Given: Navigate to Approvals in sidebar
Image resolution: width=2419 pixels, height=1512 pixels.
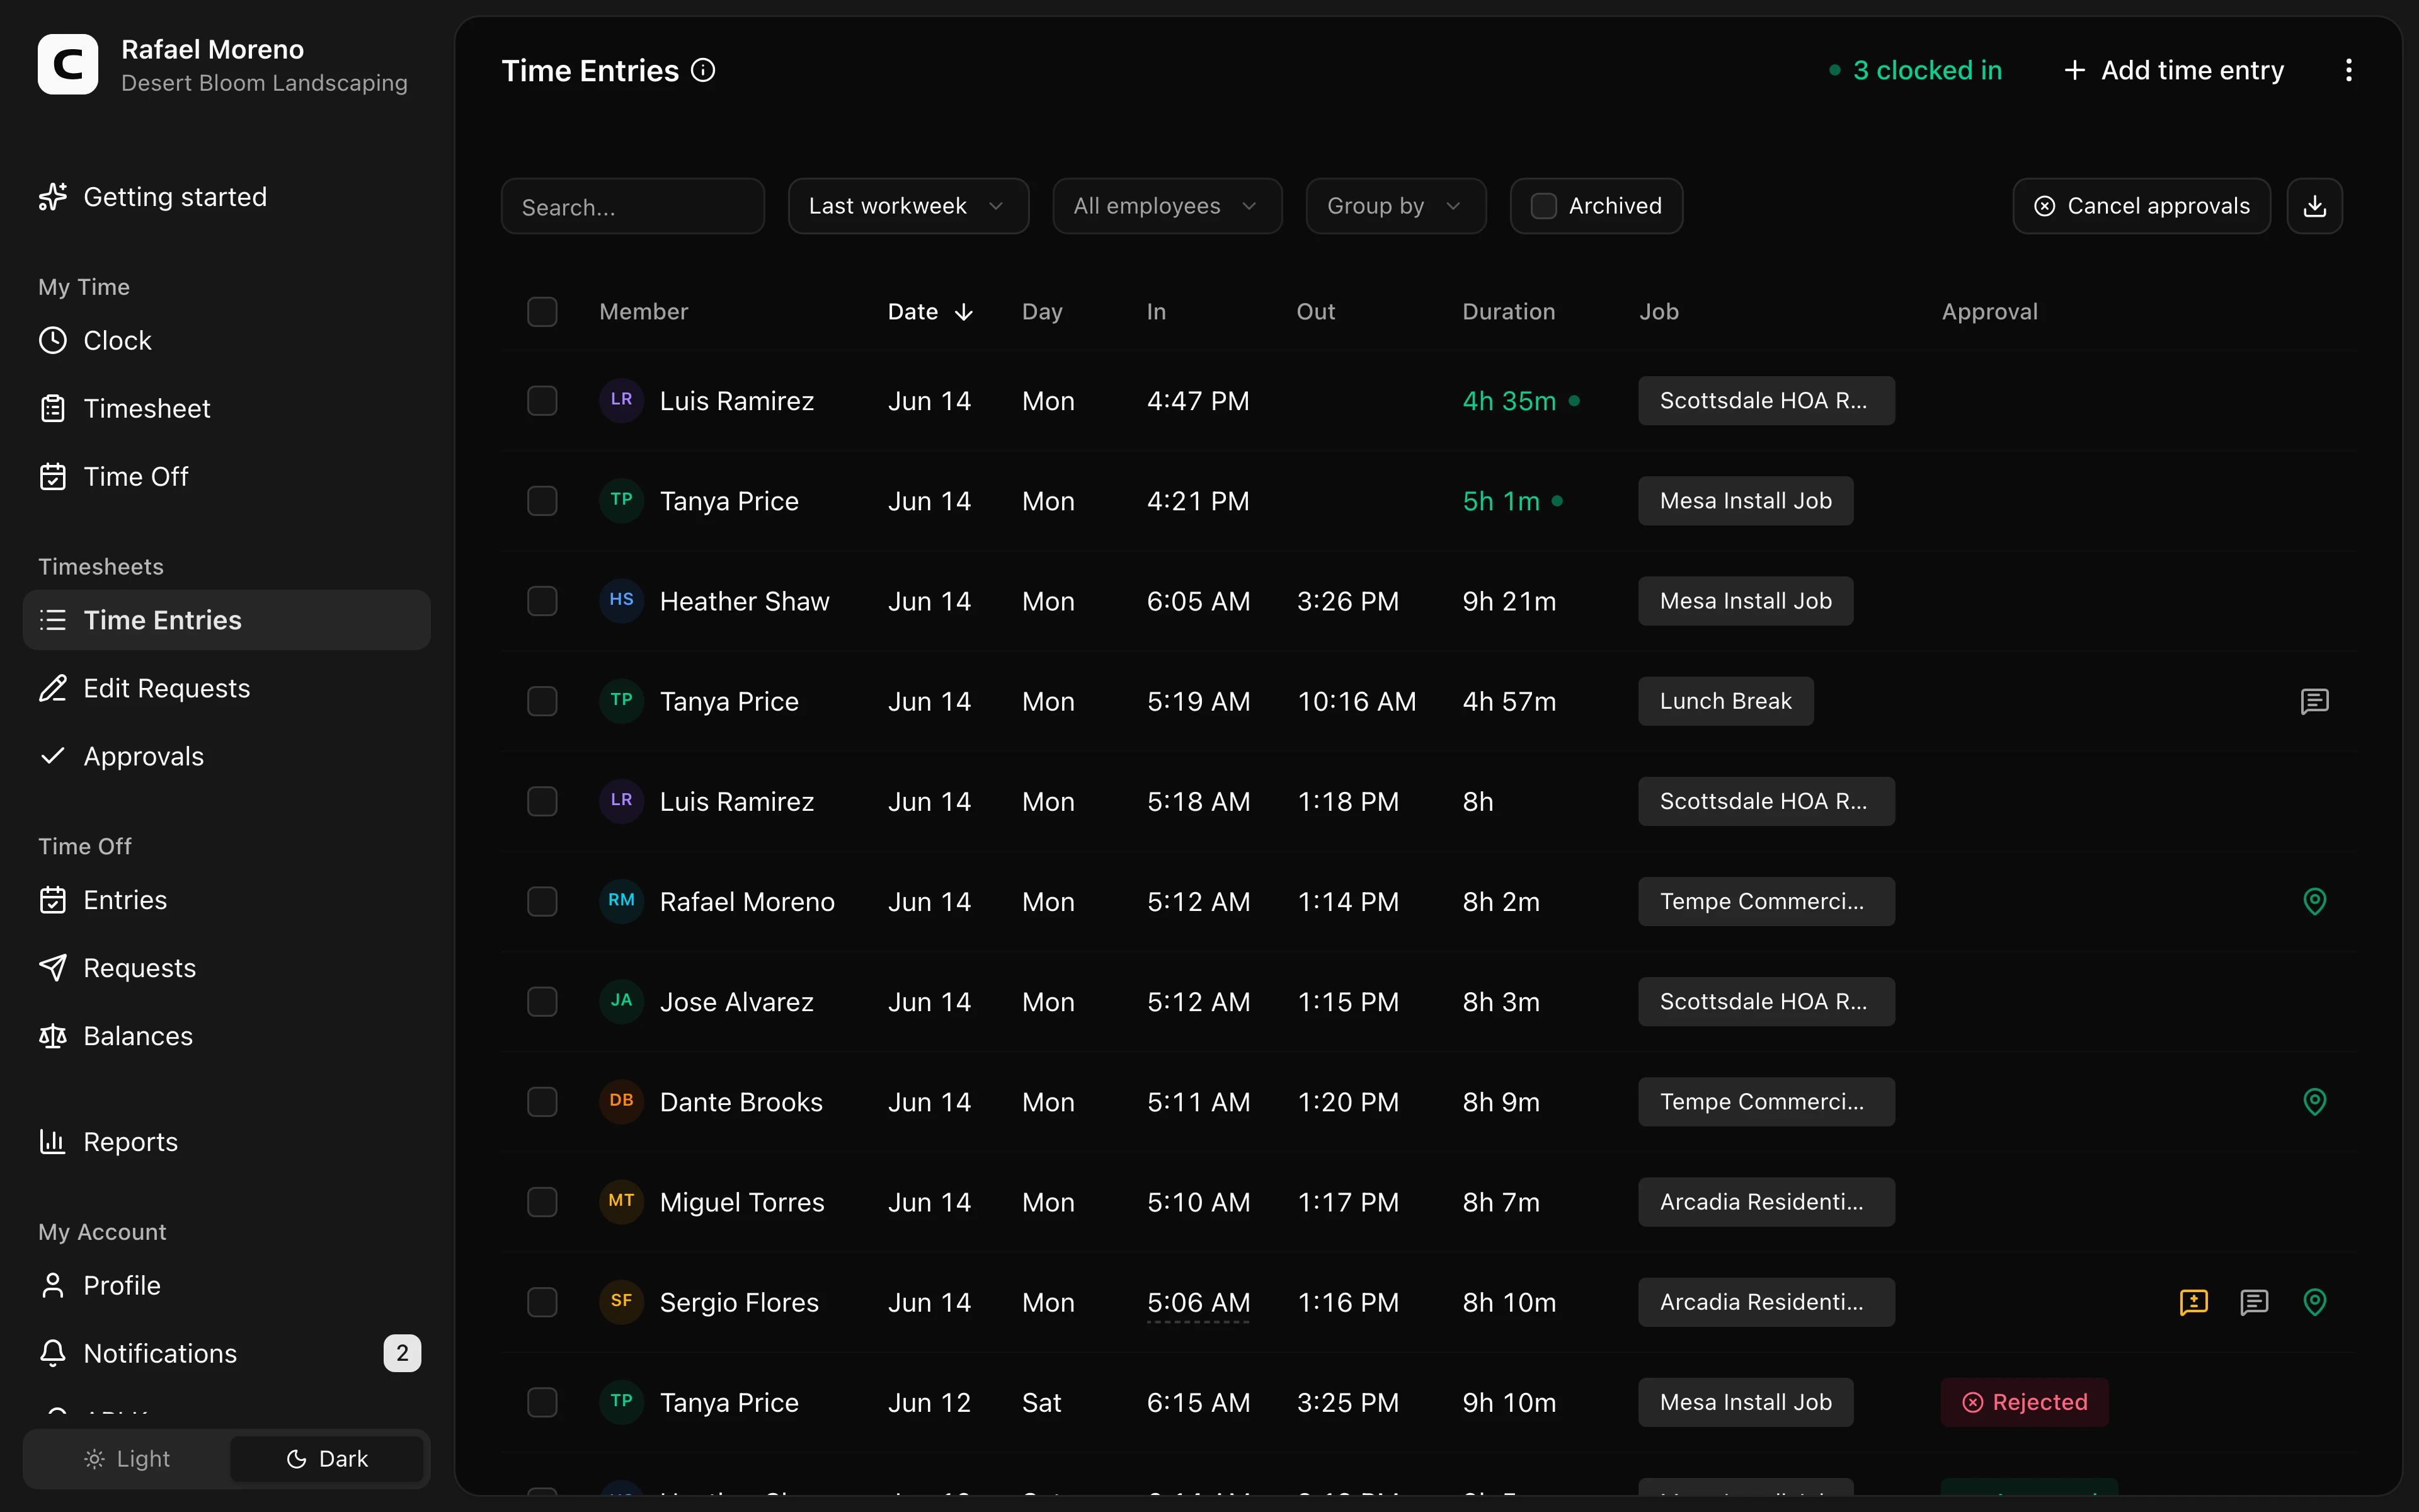Looking at the screenshot, I should coord(226,756).
